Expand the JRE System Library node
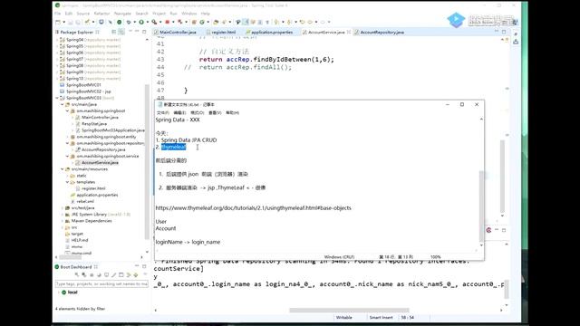This screenshot has width=580, height=326. pyautogui.click(x=63, y=215)
